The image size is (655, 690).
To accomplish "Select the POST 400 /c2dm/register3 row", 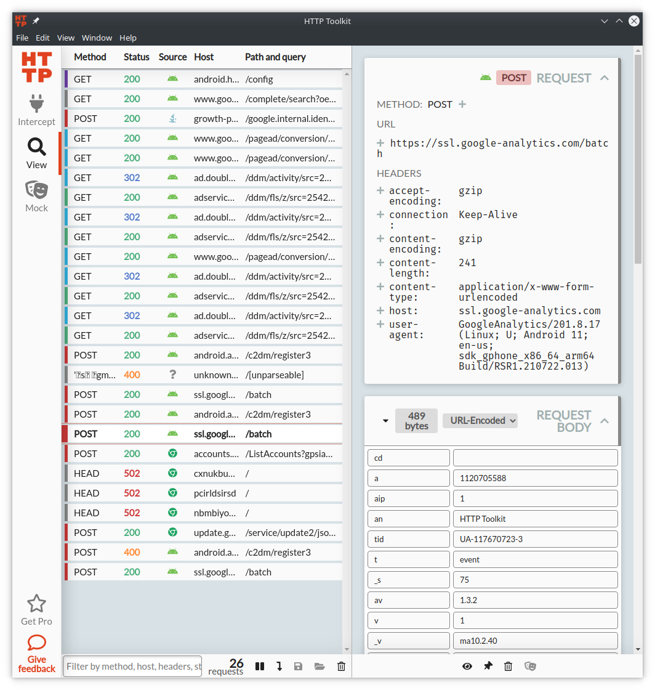I will 203,552.
